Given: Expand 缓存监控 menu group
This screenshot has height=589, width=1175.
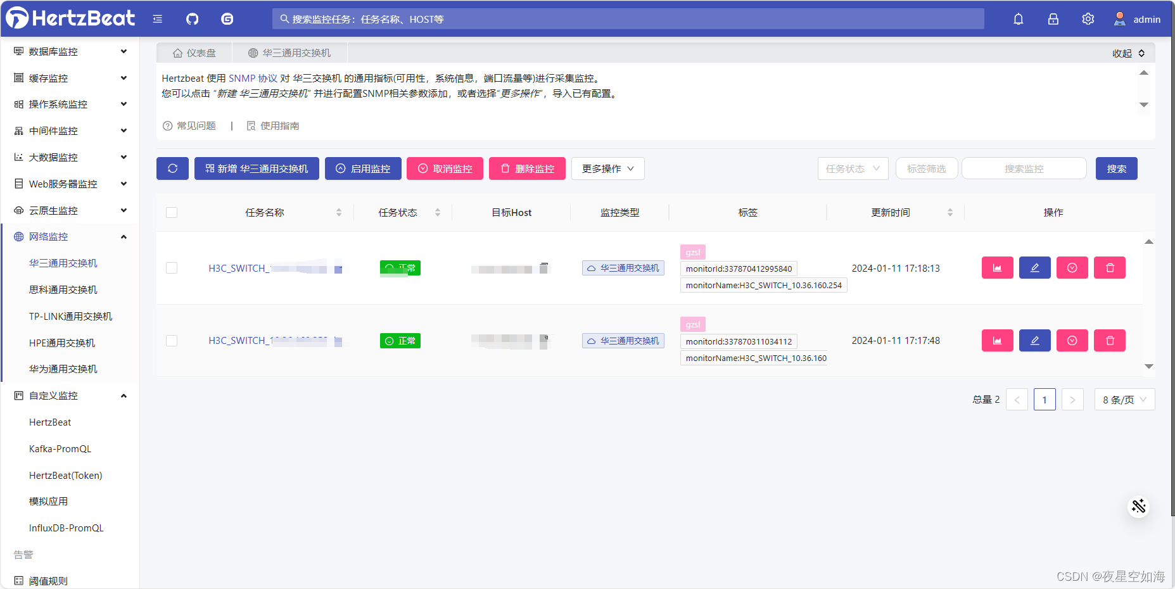Looking at the screenshot, I should (70, 78).
